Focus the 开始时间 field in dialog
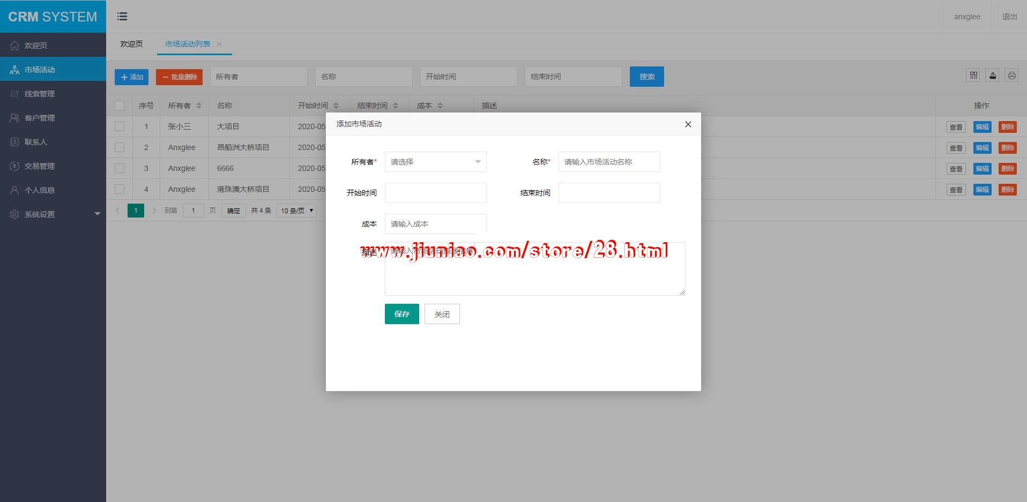Screen dimensions: 1027x502 tap(436, 193)
